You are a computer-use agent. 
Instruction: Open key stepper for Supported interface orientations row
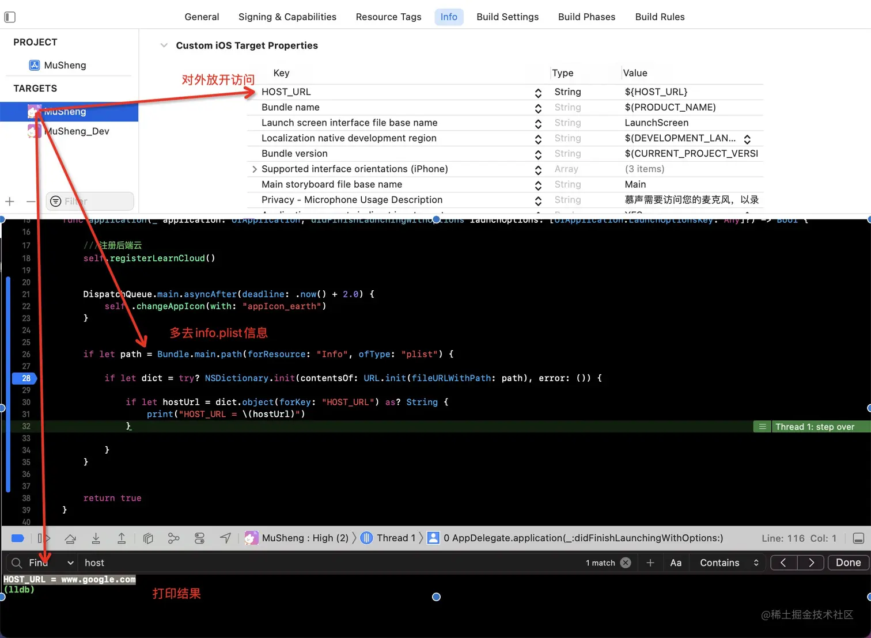point(538,170)
